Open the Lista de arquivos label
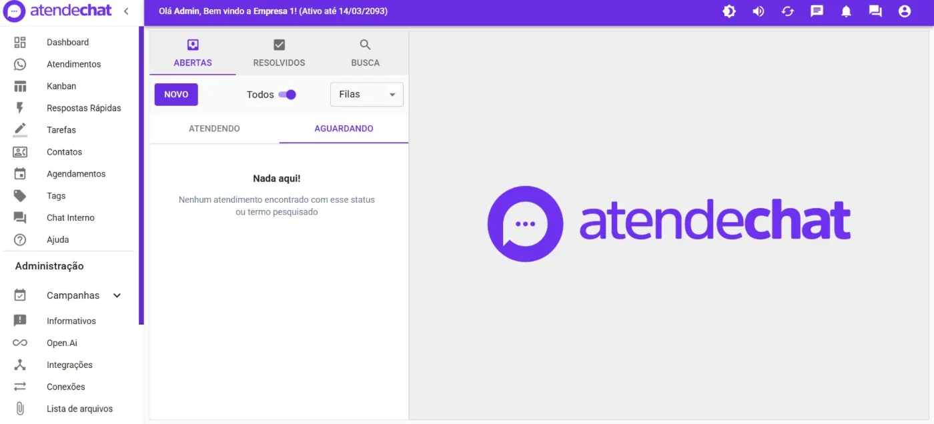 click(80, 409)
